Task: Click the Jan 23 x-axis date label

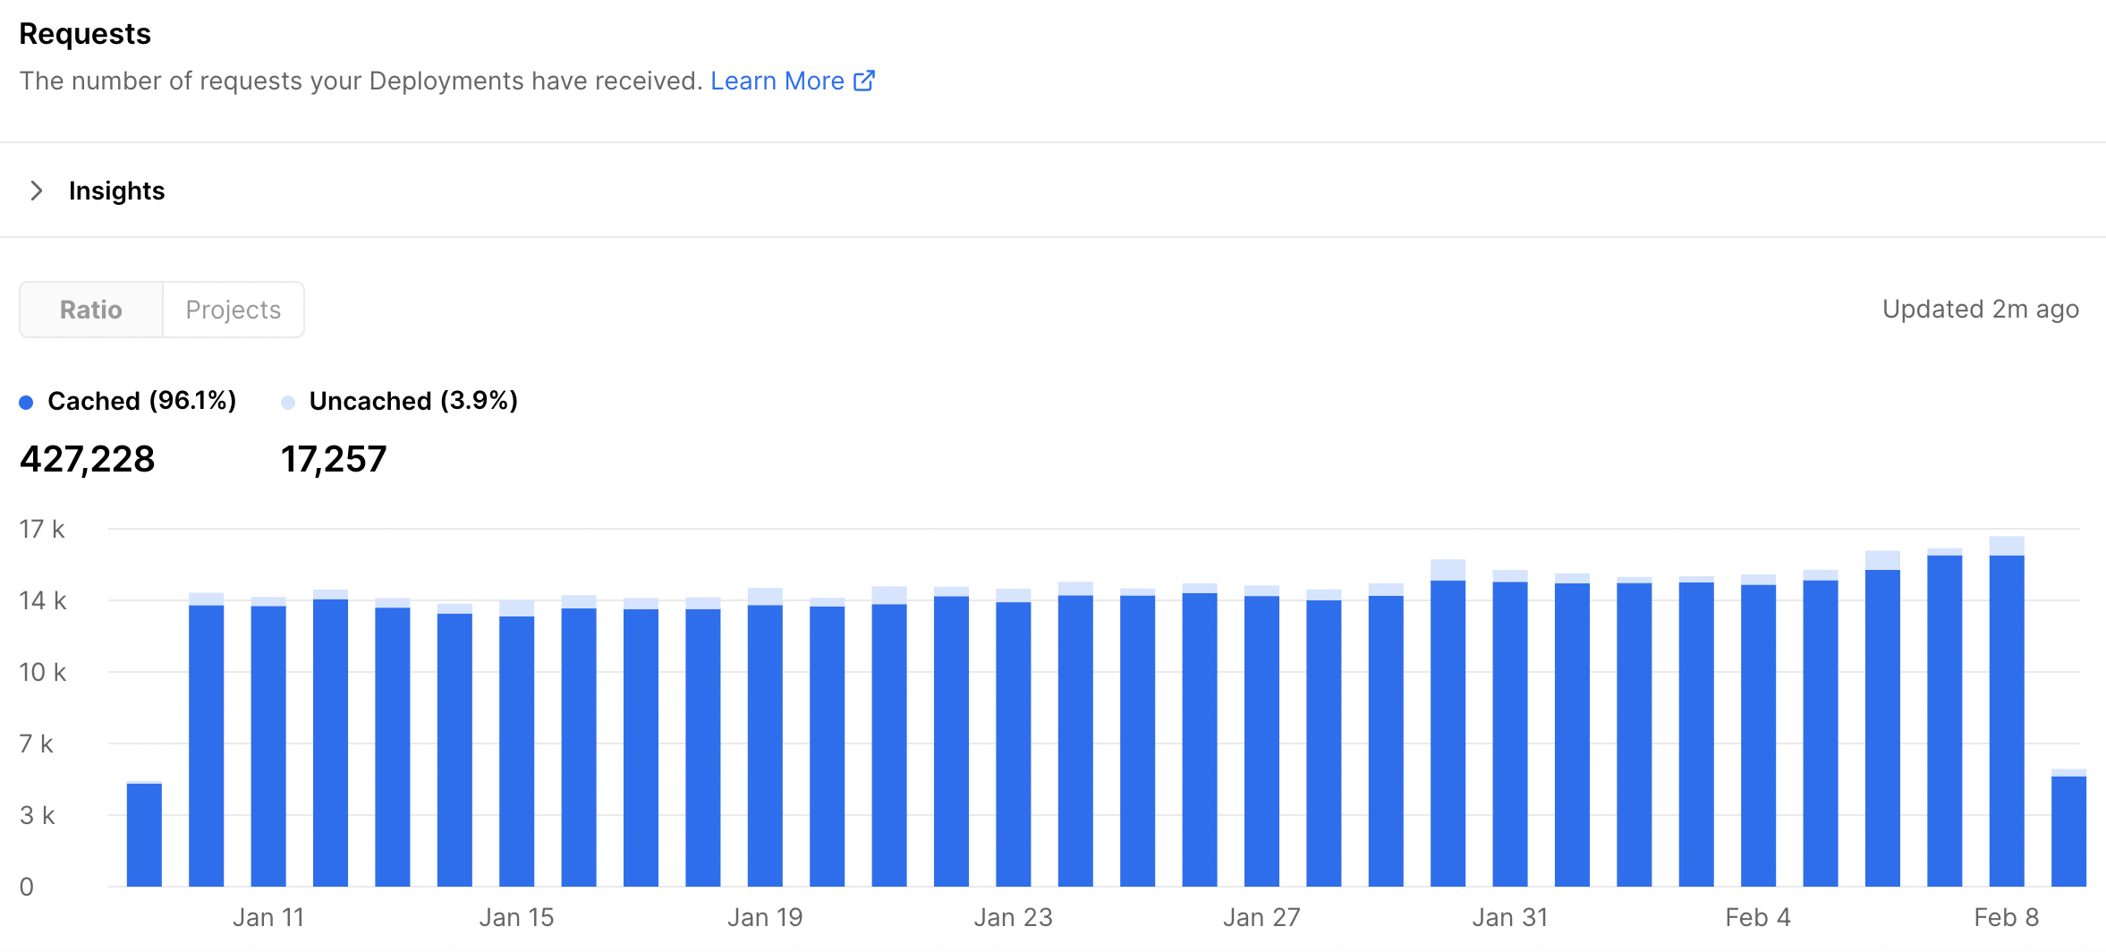Action: tap(1013, 917)
